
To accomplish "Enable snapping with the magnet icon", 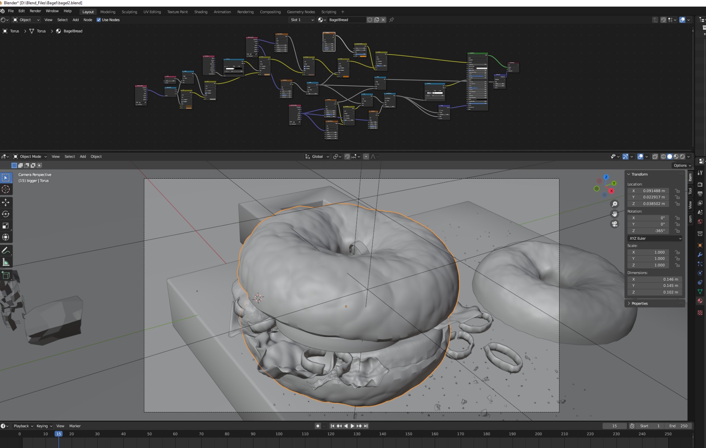I will (347, 156).
